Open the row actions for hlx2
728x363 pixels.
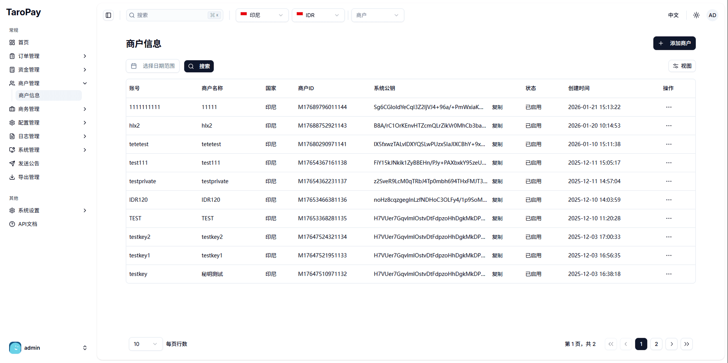tap(668, 126)
